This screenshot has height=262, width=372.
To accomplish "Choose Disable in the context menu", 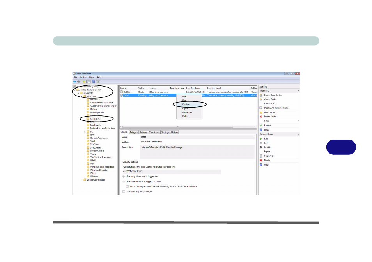I will (189, 104).
